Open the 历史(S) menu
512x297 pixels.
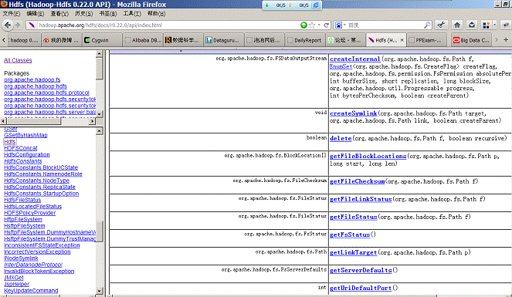[x=83, y=14]
